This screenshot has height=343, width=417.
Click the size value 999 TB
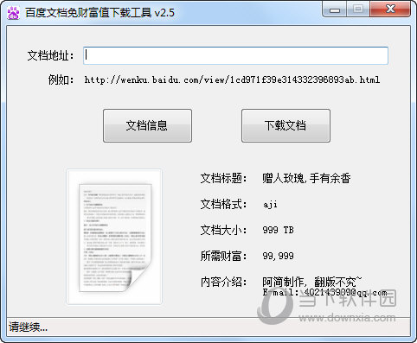coord(278,230)
